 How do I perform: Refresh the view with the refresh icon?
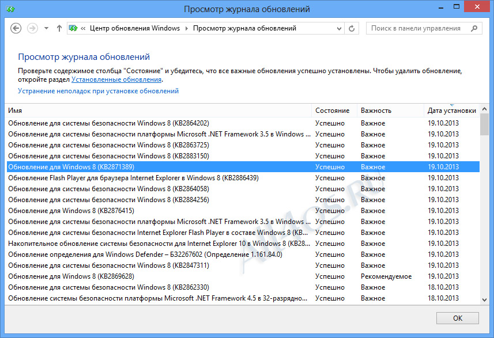[352, 28]
